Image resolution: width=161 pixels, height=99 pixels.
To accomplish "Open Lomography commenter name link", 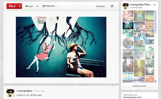I will click(x=24, y=91).
